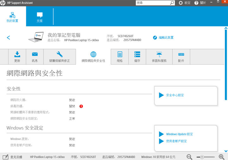Open 疑難排解與修正 wrench tab

(60, 57)
